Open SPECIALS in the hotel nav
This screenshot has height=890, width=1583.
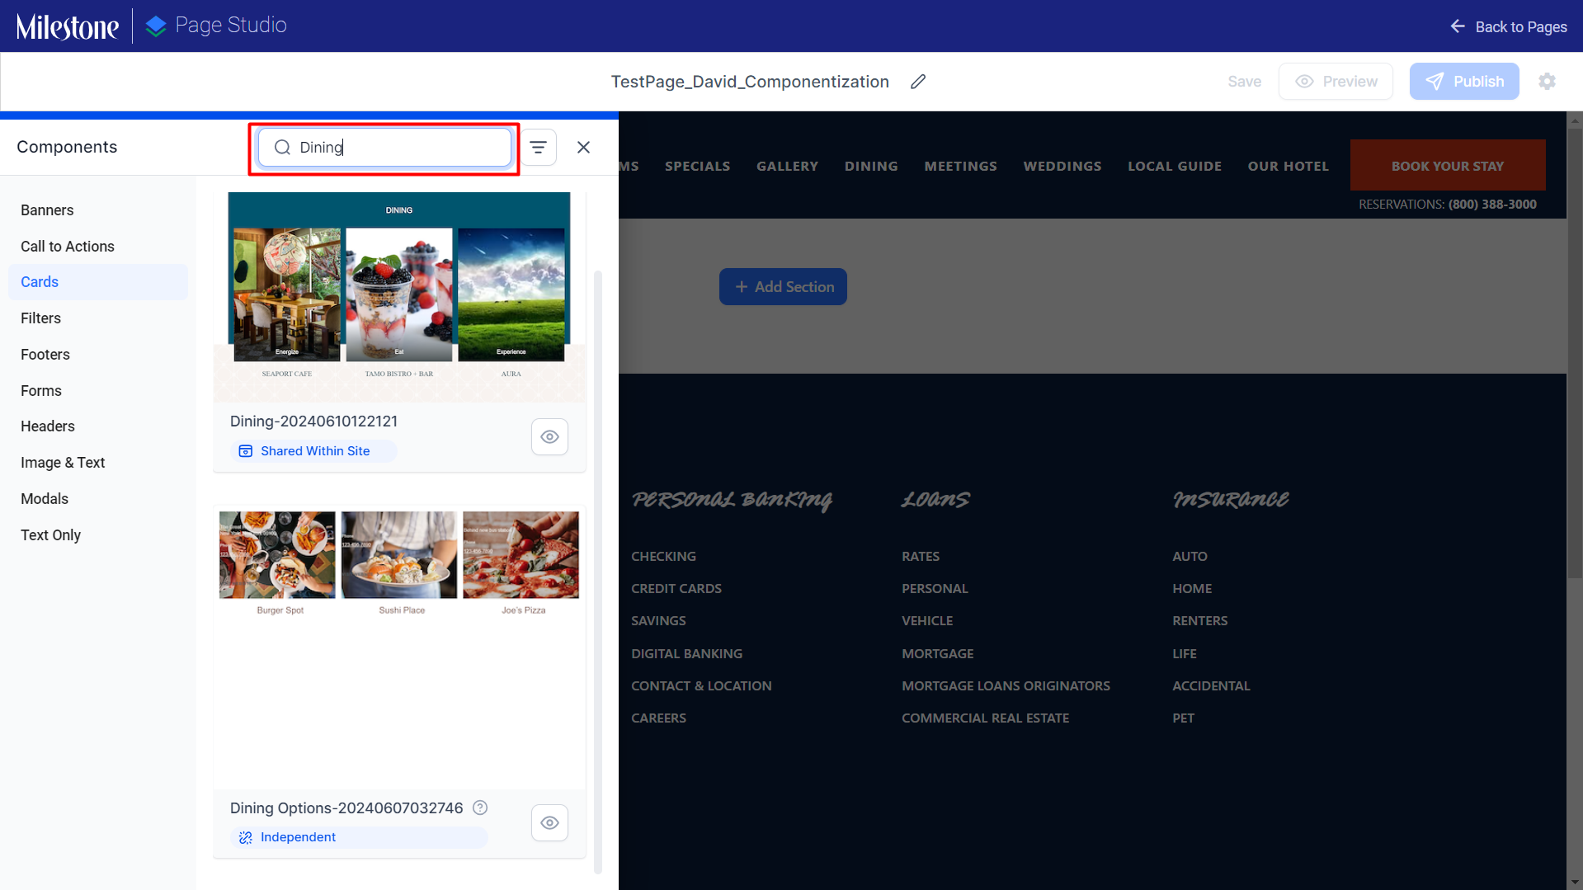point(697,166)
